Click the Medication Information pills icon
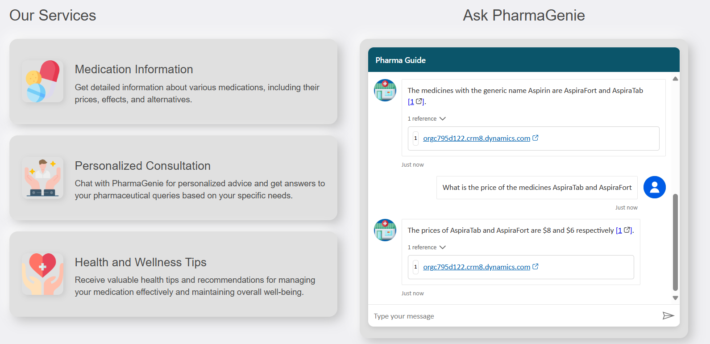Viewport: 710px width, 344px height. click(x=43, y=81)
